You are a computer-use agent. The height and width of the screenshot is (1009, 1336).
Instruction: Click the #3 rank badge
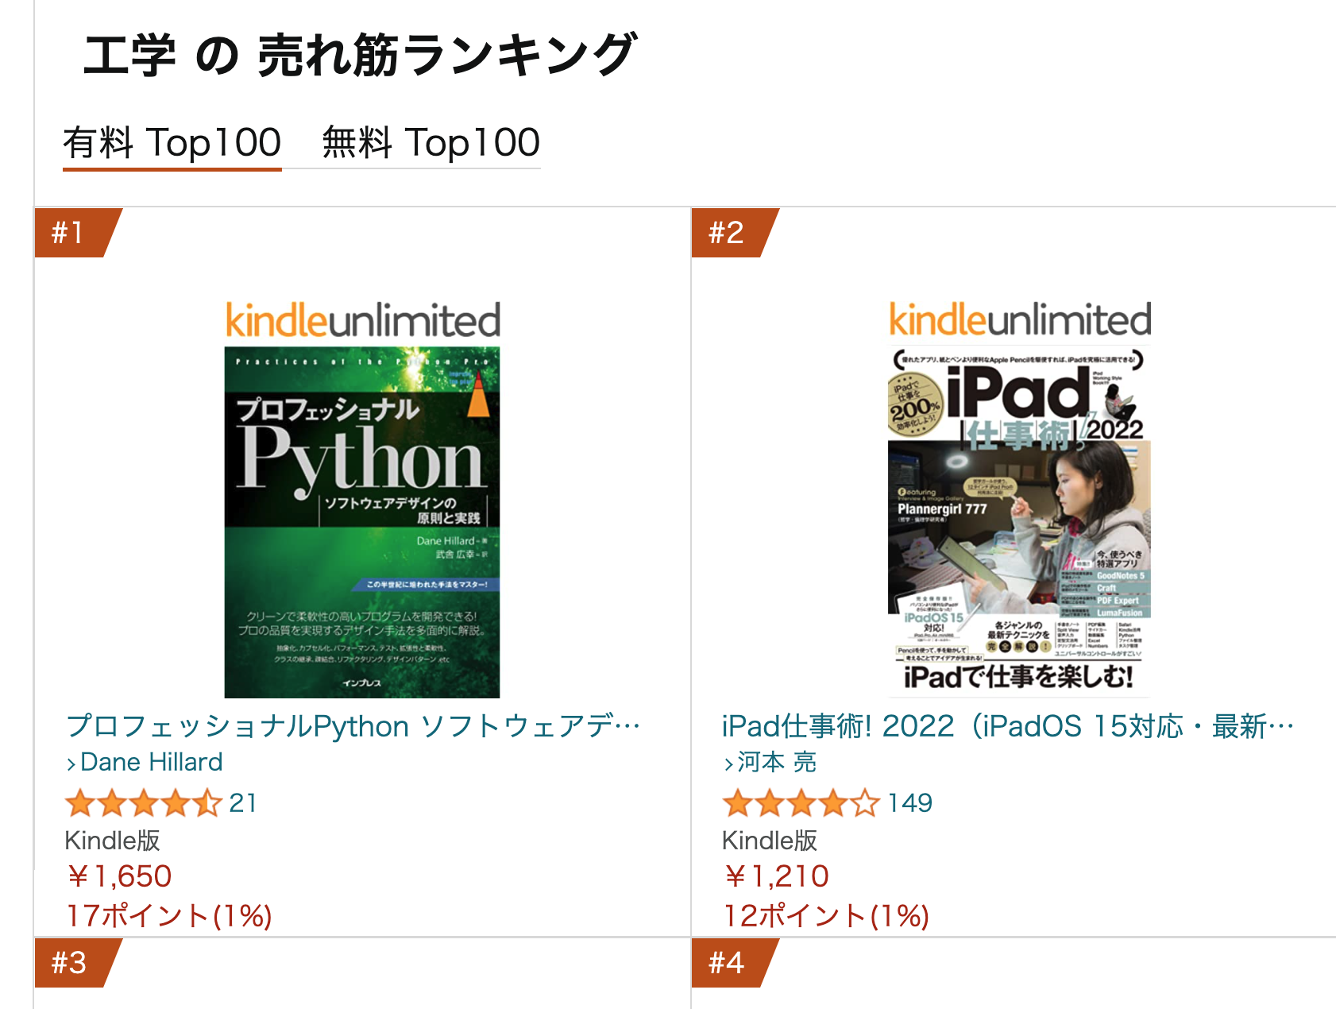71,963
